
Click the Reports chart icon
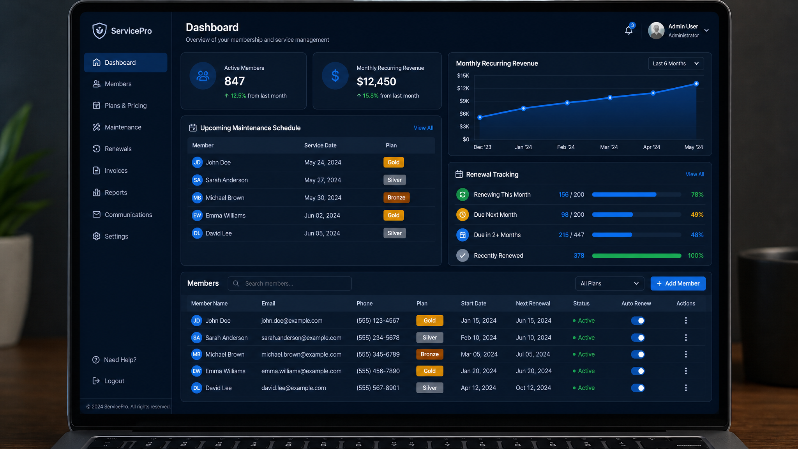click(97, 192)
